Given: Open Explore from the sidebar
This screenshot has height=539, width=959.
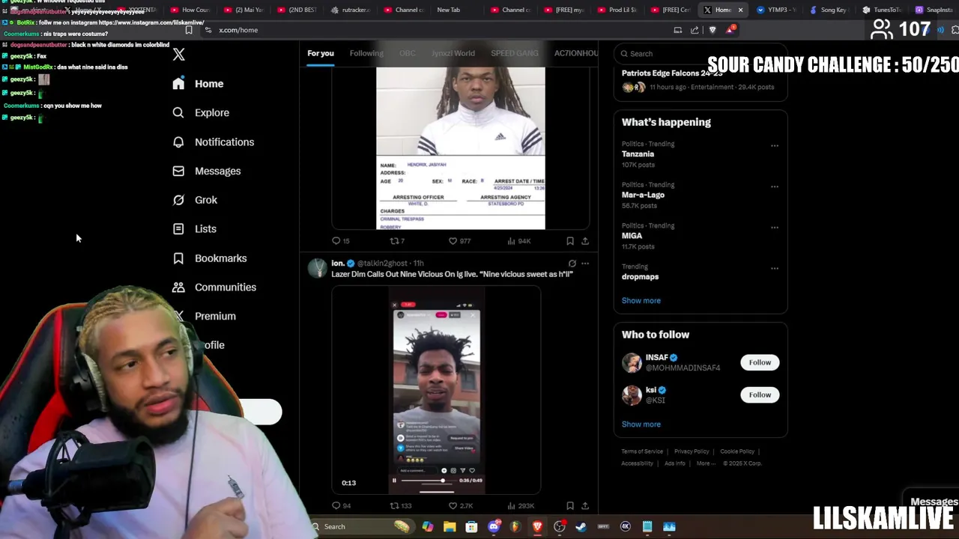Looking at the screenshot, I should coord(200,112).
